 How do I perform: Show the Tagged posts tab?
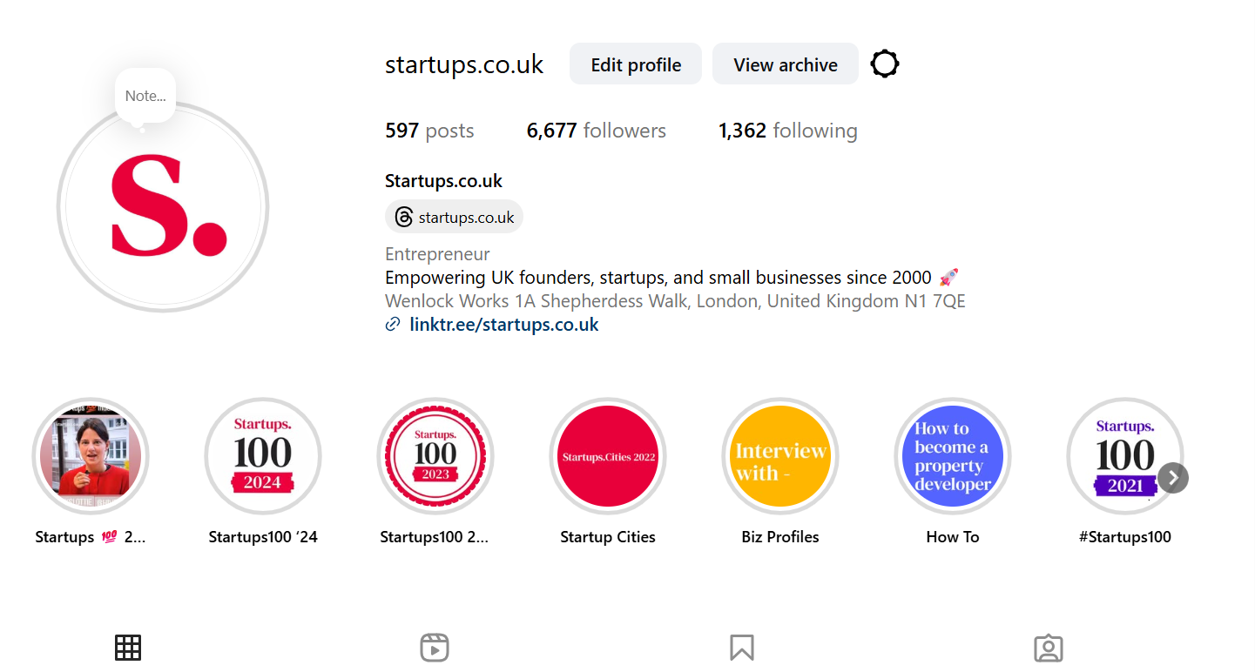click(1049, 648)
